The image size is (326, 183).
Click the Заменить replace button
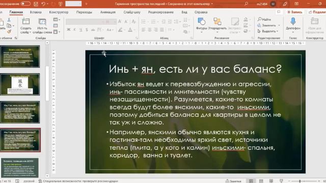click(x=268, y=25)
